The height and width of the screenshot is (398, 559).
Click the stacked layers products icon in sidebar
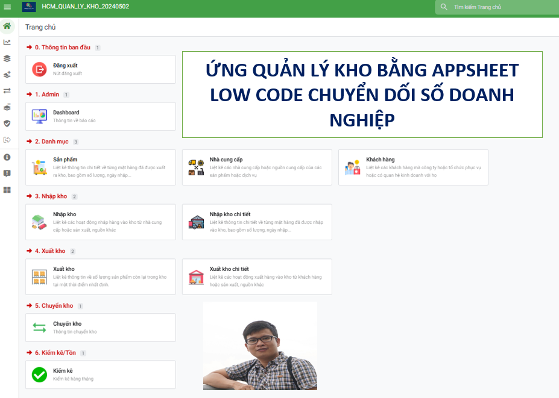pos(7,58)
